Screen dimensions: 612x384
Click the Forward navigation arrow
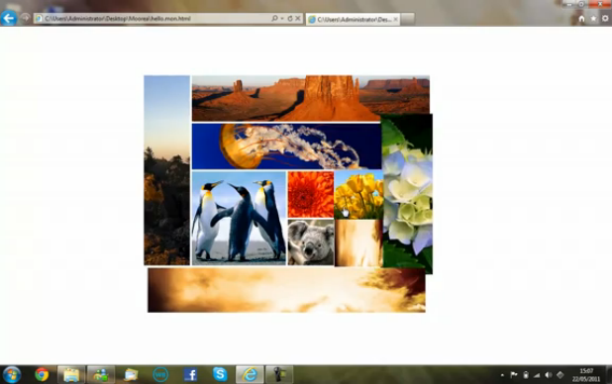click(25, 18)
